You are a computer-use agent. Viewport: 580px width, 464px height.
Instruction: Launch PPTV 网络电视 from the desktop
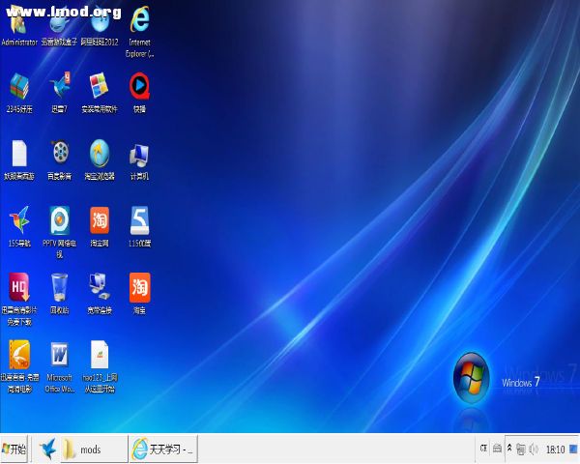(x=60, y=220)
